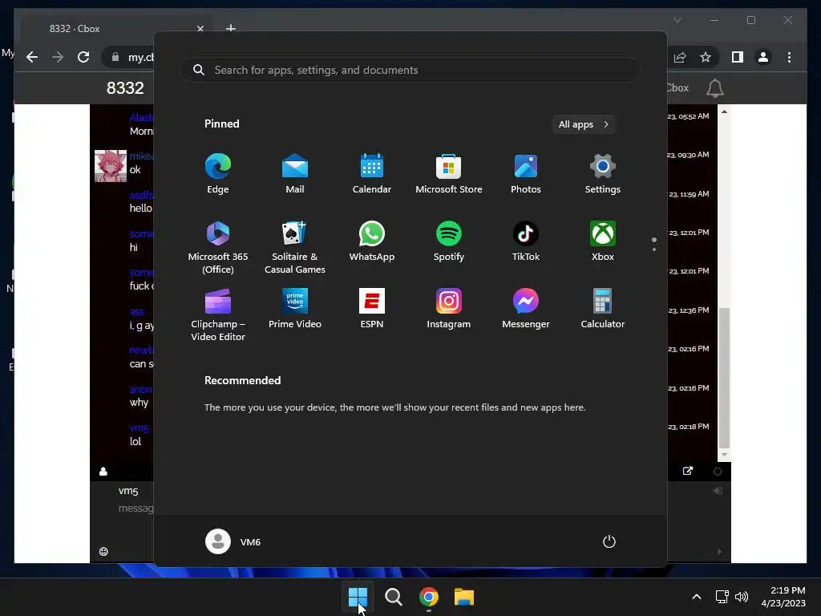Open WhatsApp from pinned apps
The image size is (821, 616).
pos(372,241)
